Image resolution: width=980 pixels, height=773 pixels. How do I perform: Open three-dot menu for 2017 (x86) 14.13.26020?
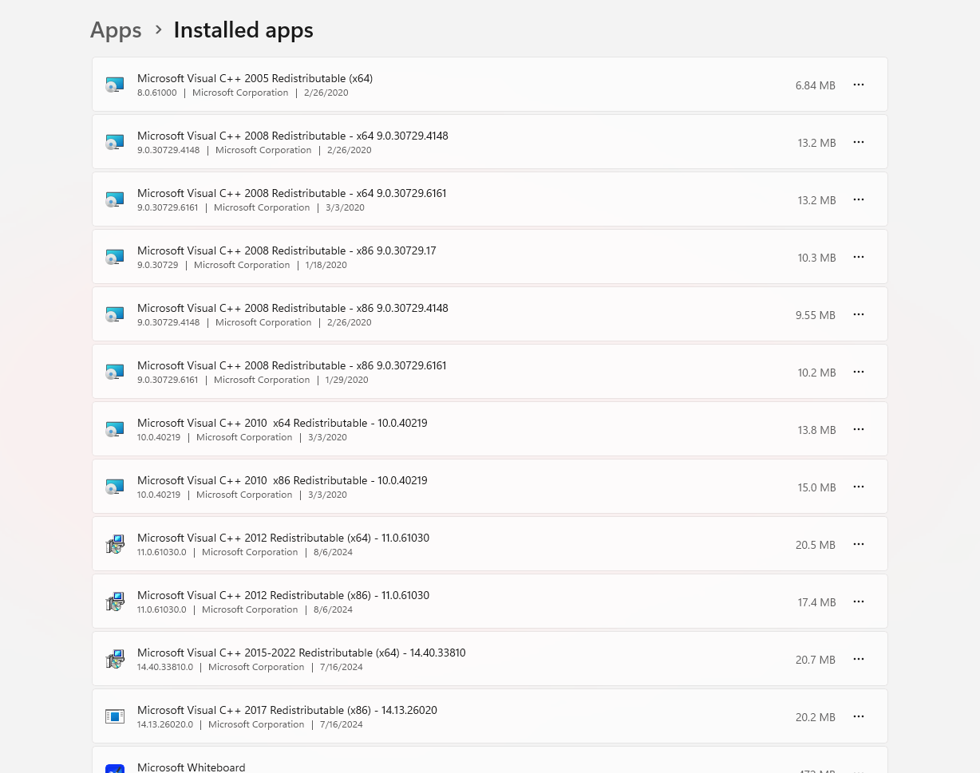(x=859, y=716)
